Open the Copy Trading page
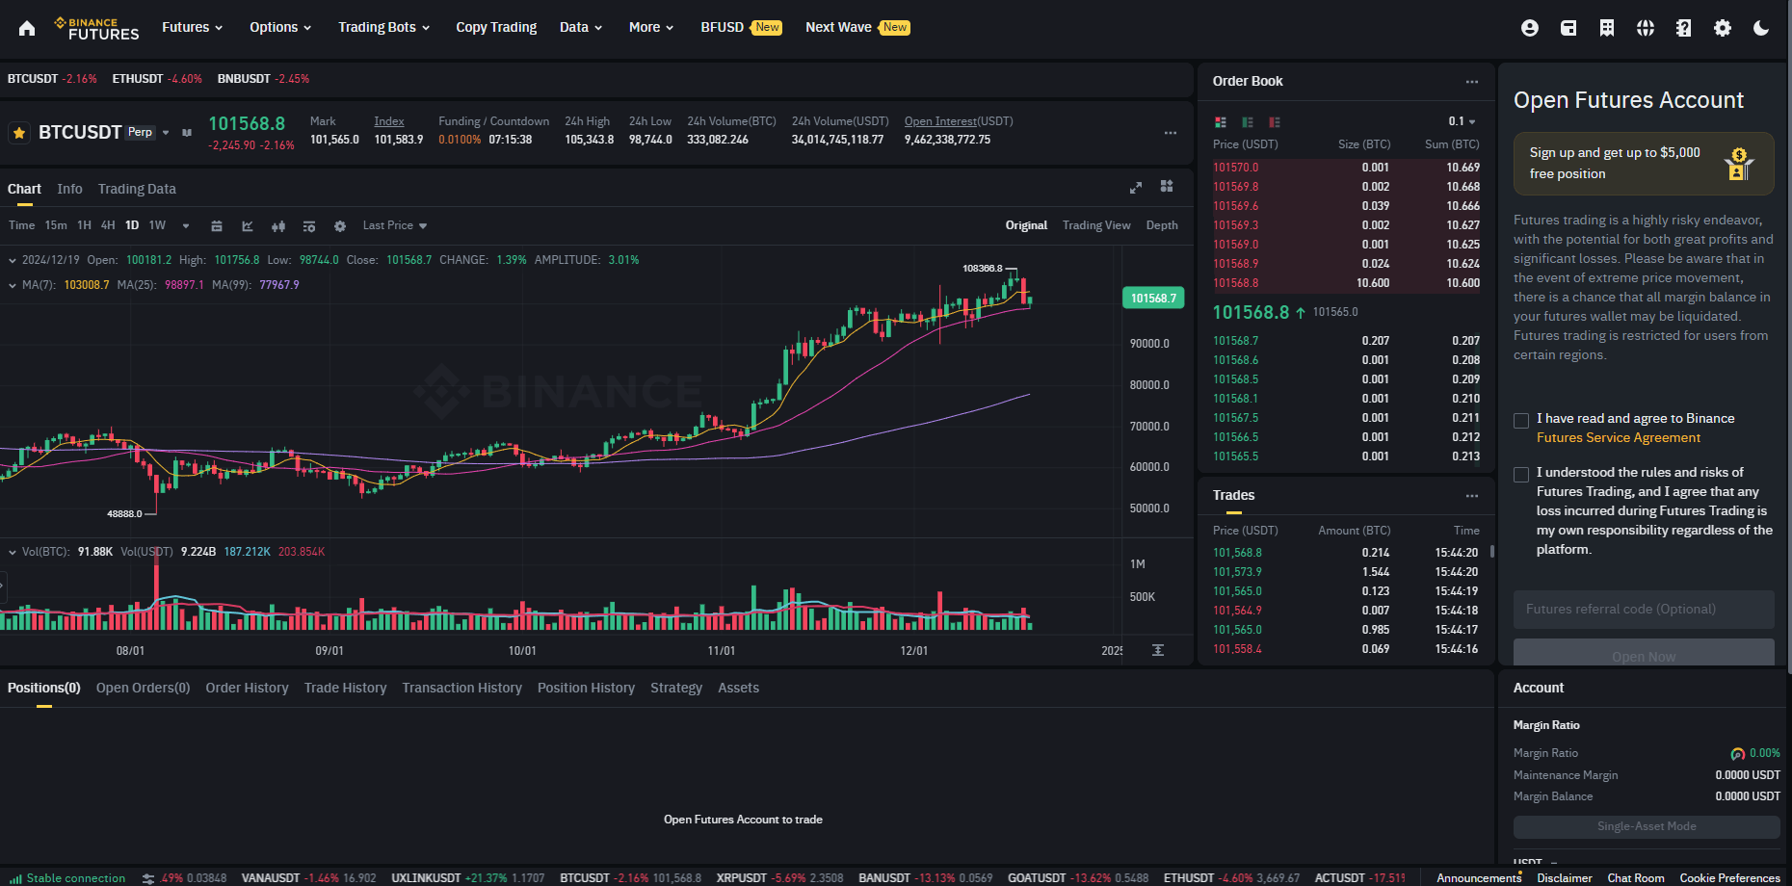Image resolution: width=1792 pixels, height=886 pixels. click(x=496, y=28)
